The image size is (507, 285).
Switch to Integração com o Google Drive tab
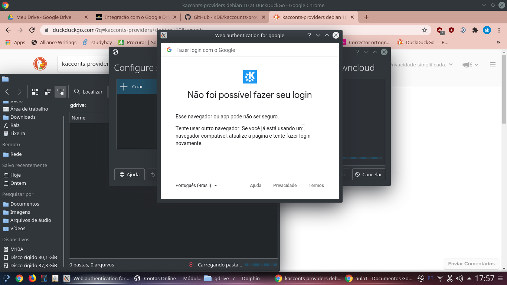click(136, 17)
